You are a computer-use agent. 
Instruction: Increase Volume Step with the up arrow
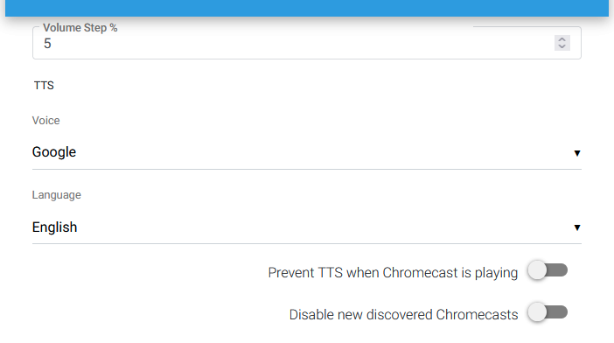[x=562, y=39]
